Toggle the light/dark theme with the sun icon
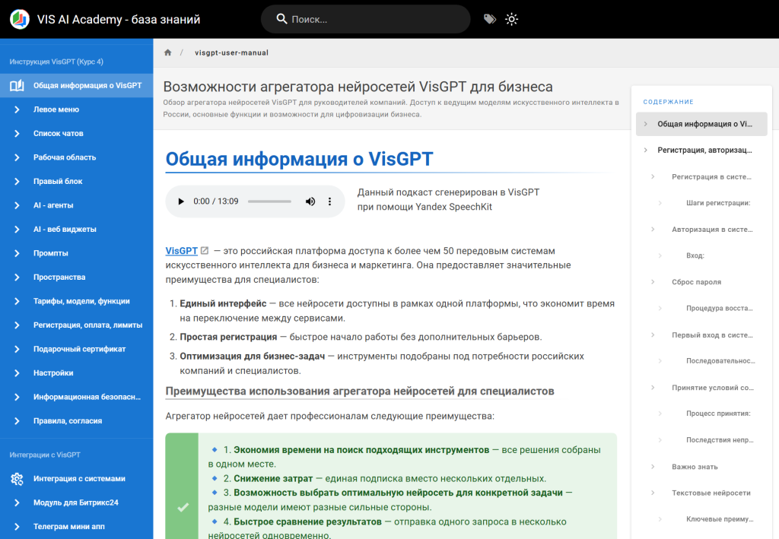The image size is (779, 539). click(x=511, y=19)
